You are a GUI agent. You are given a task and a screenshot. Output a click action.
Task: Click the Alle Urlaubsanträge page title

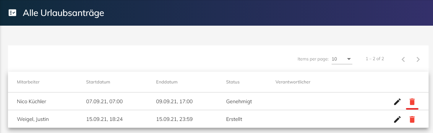pos(64,13)
